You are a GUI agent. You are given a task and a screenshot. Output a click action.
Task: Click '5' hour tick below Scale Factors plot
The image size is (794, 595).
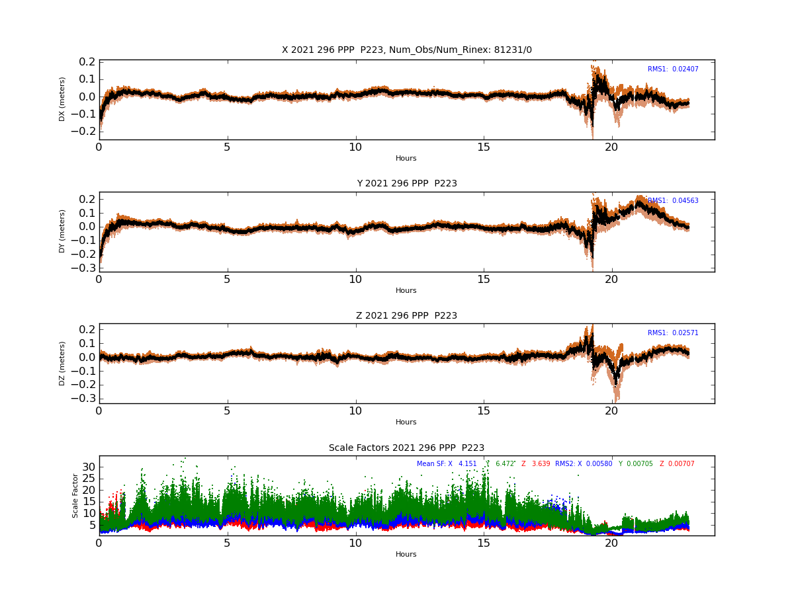[x=227, y=544]
